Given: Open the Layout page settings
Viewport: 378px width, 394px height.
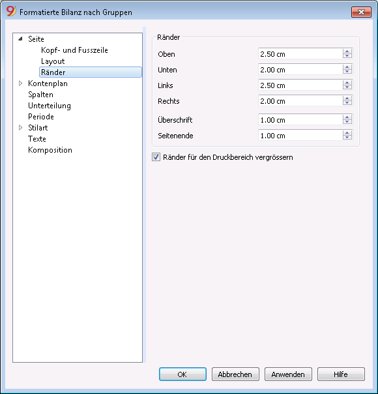Looking at the screenshot, I should pos(53,61).
